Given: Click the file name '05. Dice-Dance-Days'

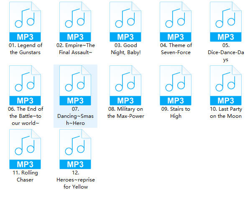Looking at the screenshot, I should pyautogui.click(x=226, y=52).
